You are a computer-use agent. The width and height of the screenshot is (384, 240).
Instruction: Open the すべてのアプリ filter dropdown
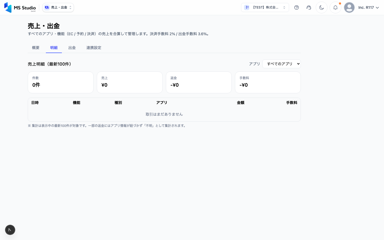tap(282, 64)
